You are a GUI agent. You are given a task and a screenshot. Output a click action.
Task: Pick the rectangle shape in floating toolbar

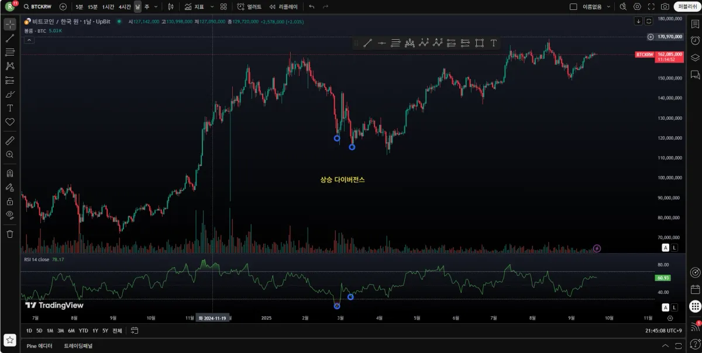click(480, 43)
